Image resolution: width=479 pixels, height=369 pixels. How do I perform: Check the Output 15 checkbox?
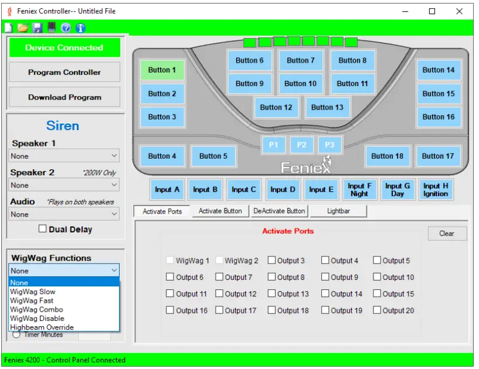377,293
